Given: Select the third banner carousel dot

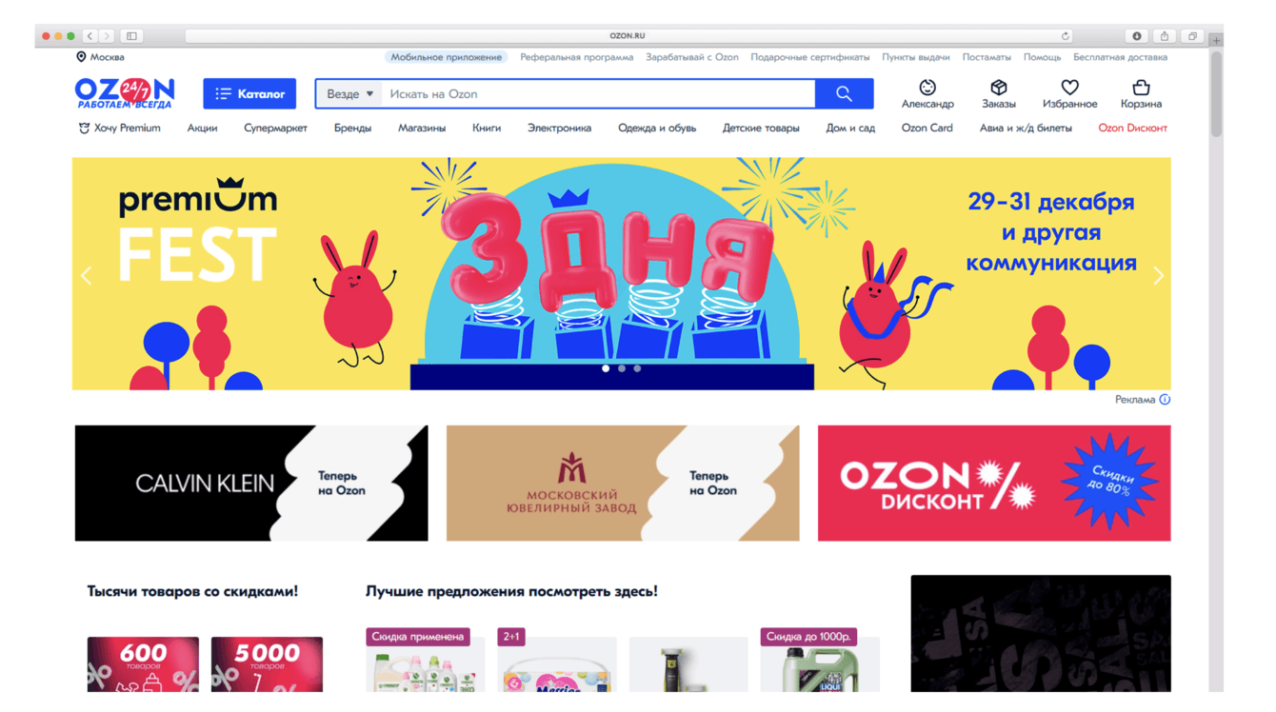Looking at the screenshot, I should [x=637, y=368].
